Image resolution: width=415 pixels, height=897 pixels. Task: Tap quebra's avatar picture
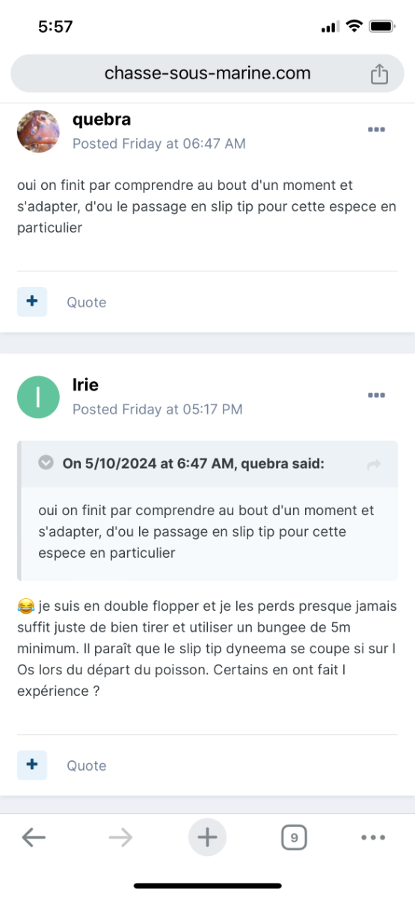tap(38, 132)
